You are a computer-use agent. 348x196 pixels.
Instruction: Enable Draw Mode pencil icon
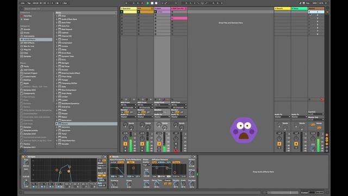click(x=300, y=3)
